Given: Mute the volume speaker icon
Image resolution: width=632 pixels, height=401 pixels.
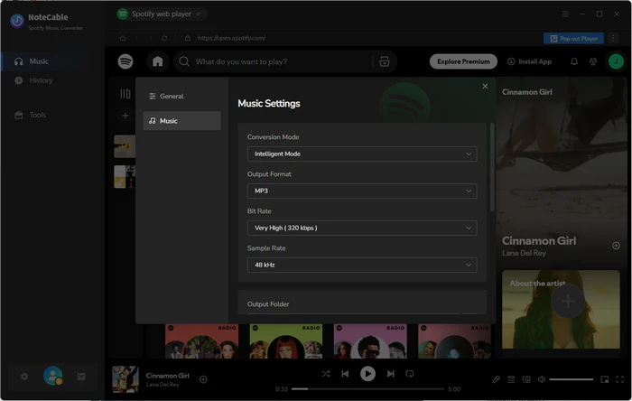Looking at the screenshot, I should point(542,379).
